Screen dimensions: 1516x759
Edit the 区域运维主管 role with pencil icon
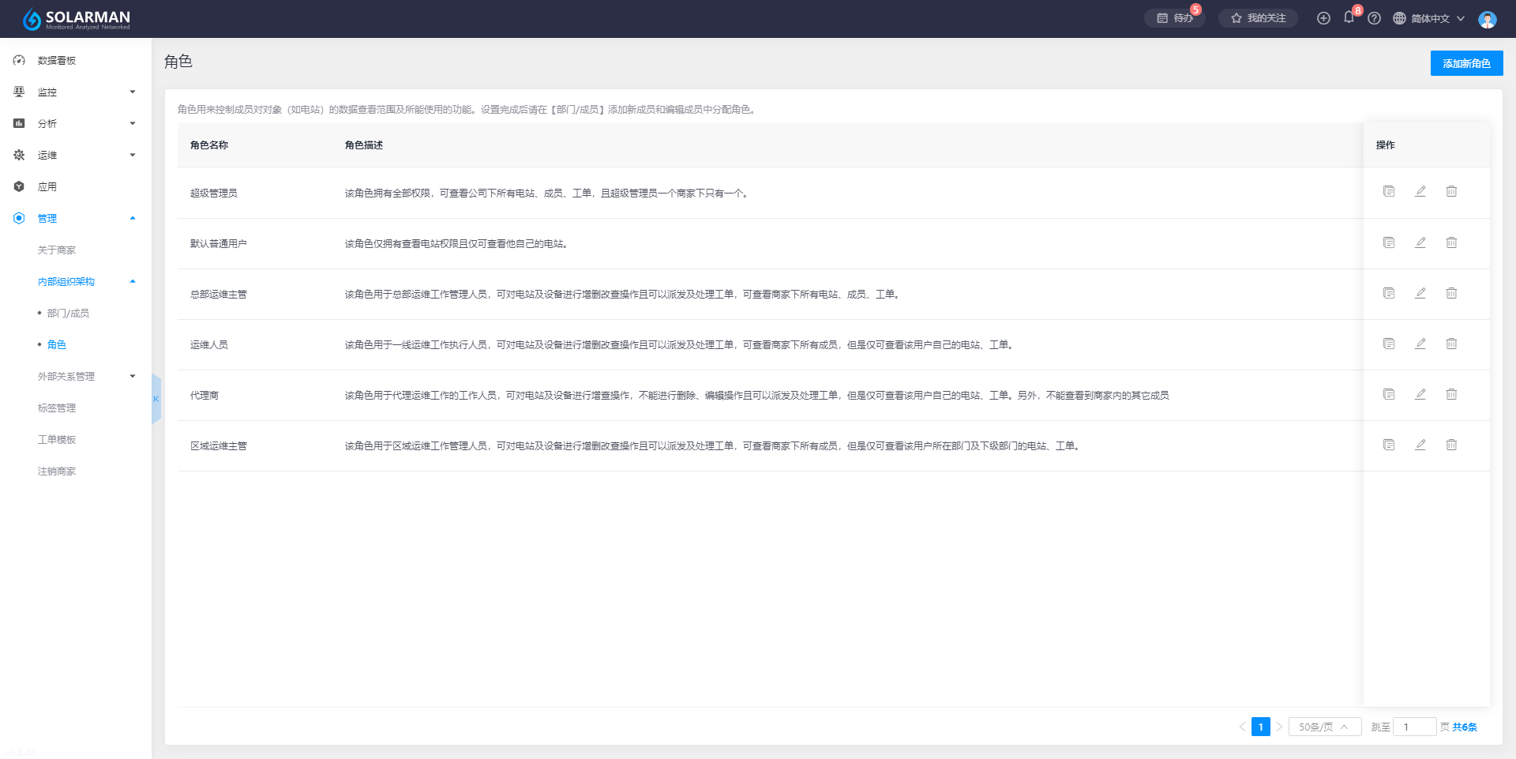pyautogui.click(x=1420, y=445)
